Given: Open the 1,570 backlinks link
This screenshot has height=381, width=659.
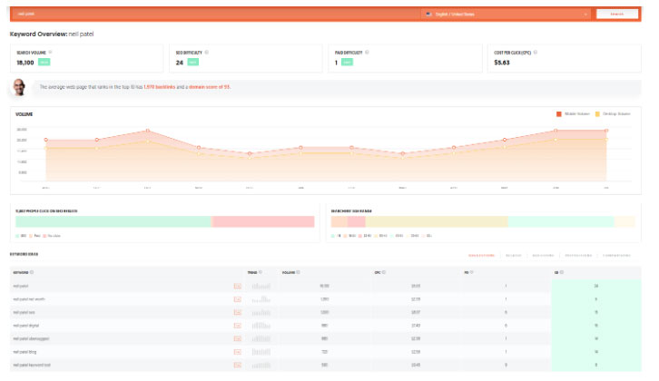Looking at the screenshot, I should (x=159, y=87).
